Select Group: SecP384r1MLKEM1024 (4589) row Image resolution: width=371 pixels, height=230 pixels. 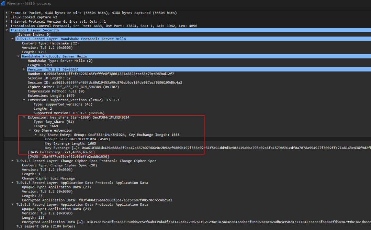[x=77, y=139]
